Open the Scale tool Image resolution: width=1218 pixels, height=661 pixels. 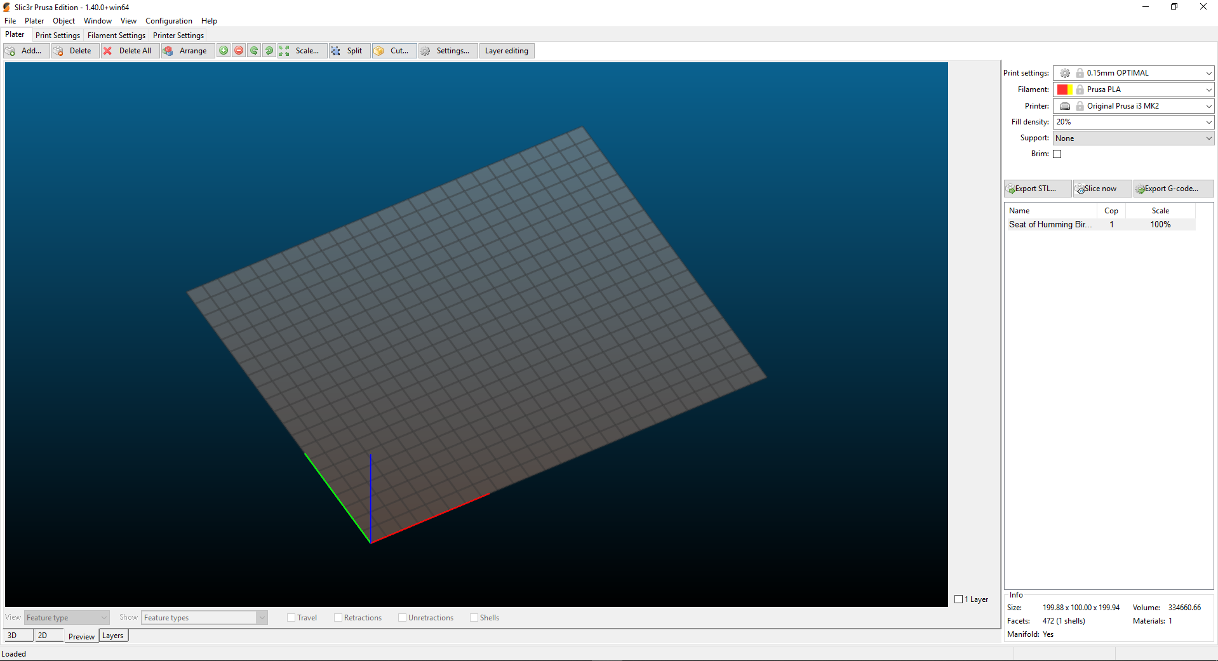[303, 51]
